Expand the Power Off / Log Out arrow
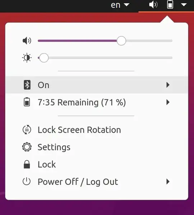This screenshot has width=194, height=215. click(x=168, y=182)
